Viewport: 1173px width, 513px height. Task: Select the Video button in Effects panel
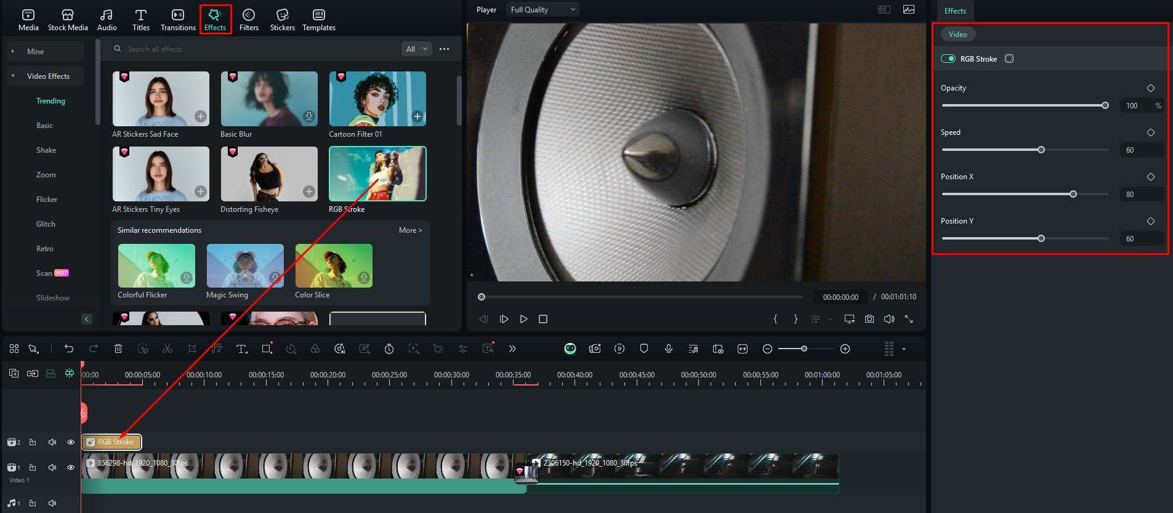click(x=957, y=34)
